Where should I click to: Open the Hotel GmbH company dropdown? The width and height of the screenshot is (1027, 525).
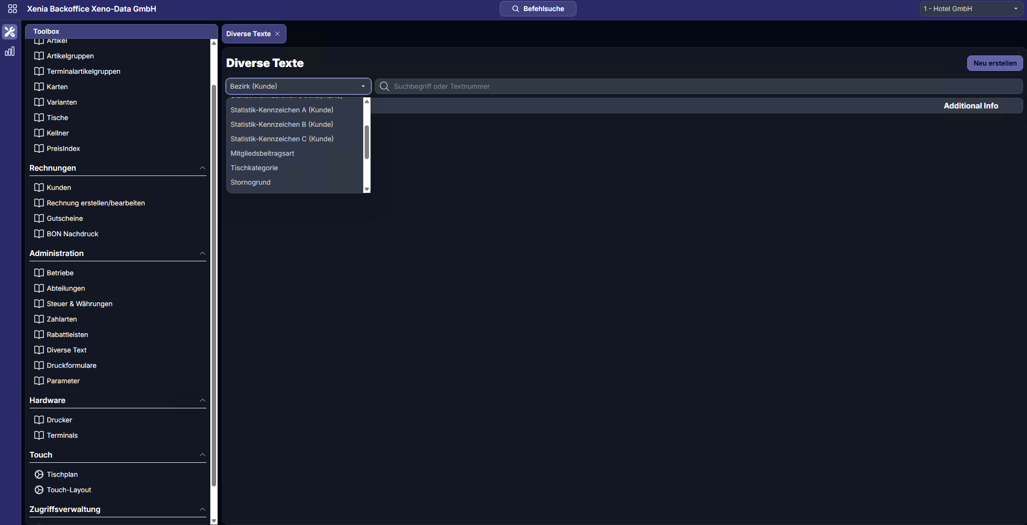tap(971, 9)
